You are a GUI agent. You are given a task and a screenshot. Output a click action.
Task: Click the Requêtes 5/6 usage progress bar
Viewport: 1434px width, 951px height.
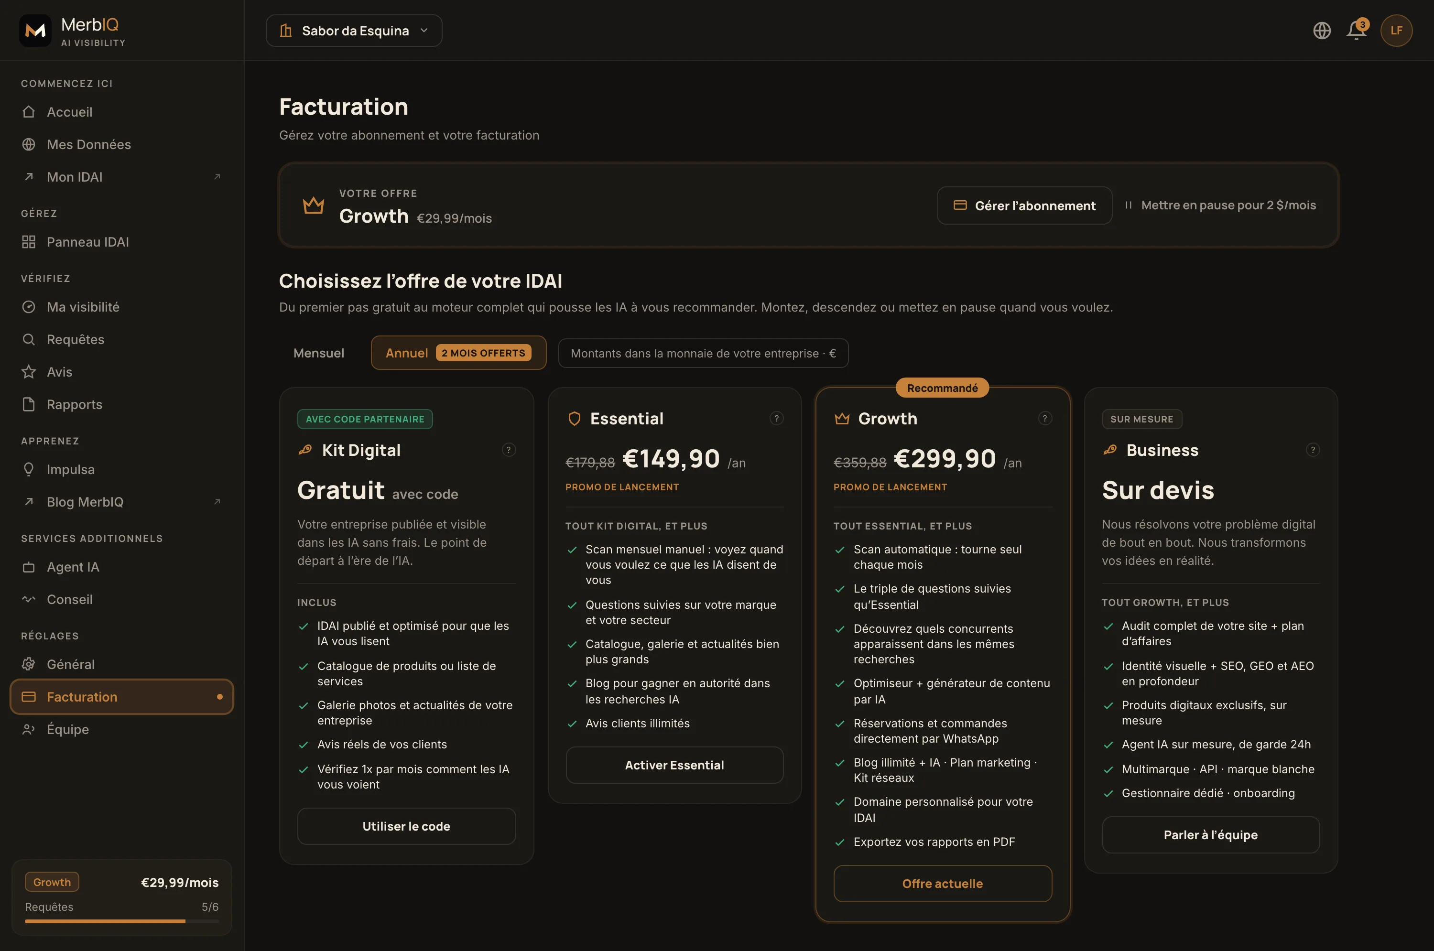[x=122, y=921]
